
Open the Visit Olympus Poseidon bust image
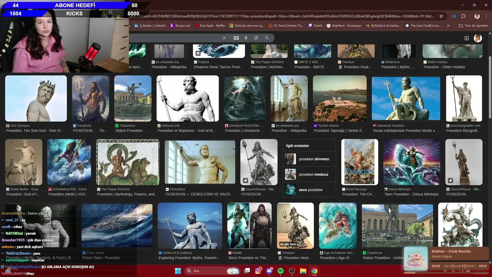click(36, 98)
